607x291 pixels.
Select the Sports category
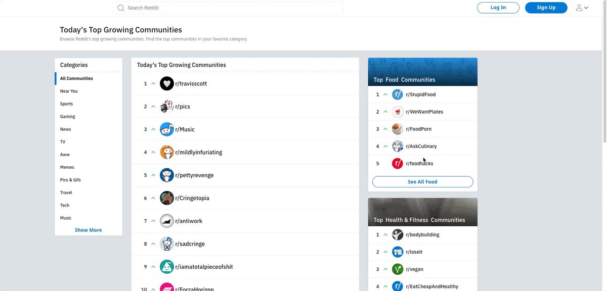click(x=66, y=104)
